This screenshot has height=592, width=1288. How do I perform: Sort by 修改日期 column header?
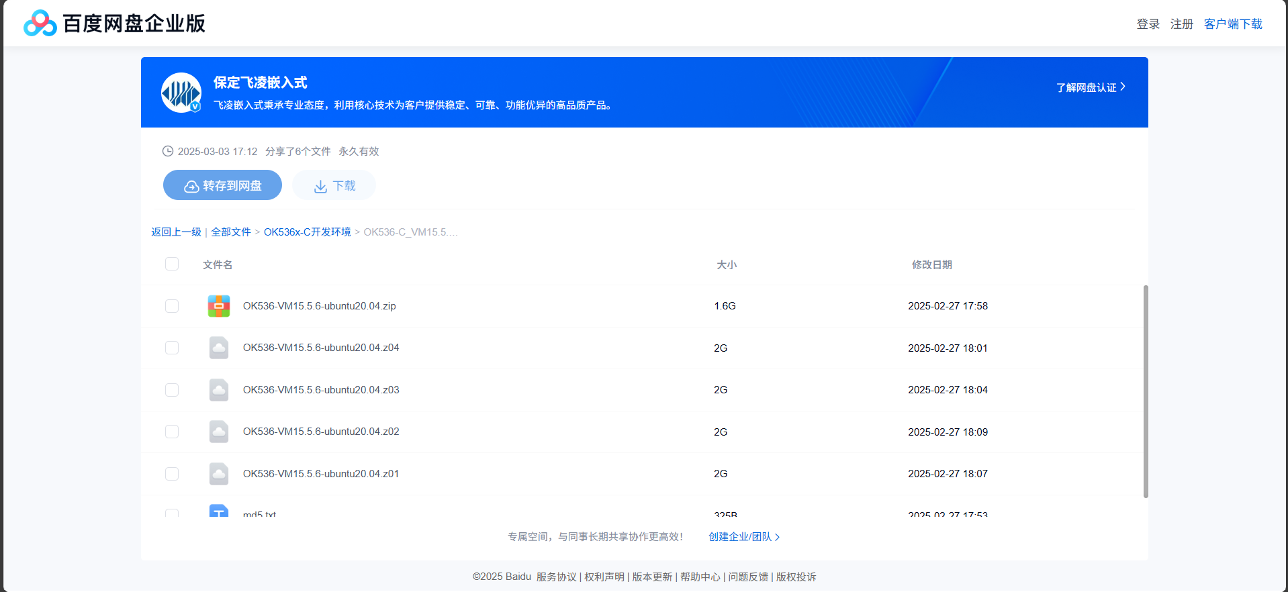click(x=932, y=264)
